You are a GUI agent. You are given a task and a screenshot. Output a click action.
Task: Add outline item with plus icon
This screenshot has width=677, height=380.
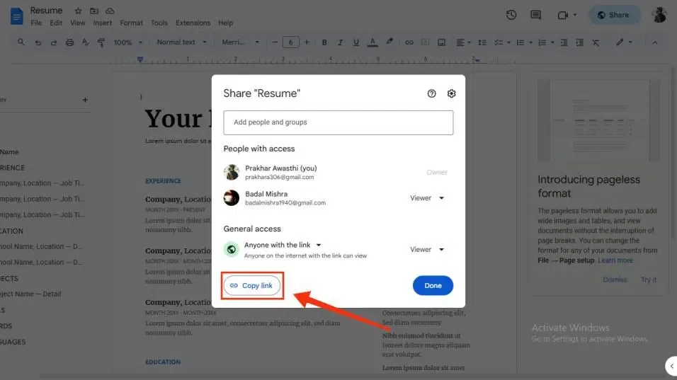tap(85, 100)
